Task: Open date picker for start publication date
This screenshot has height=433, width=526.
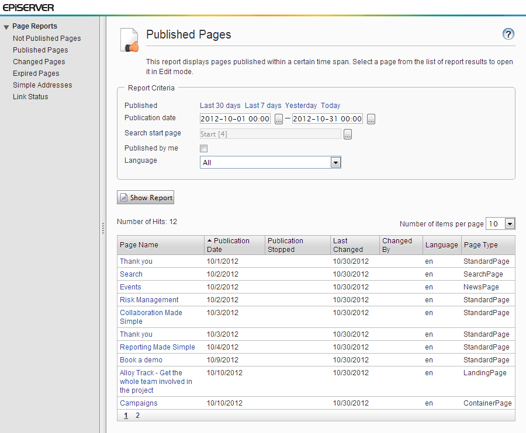Action: point(279,119)
